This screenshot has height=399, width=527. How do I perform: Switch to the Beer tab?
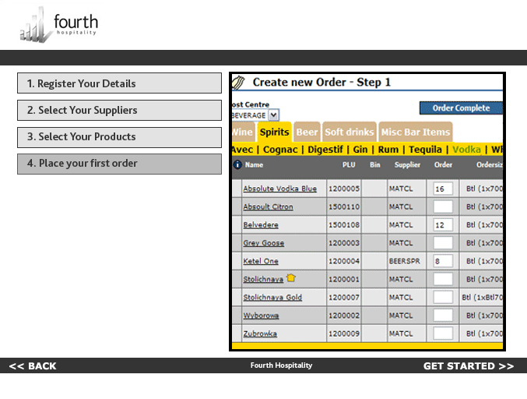click(307, 132)
